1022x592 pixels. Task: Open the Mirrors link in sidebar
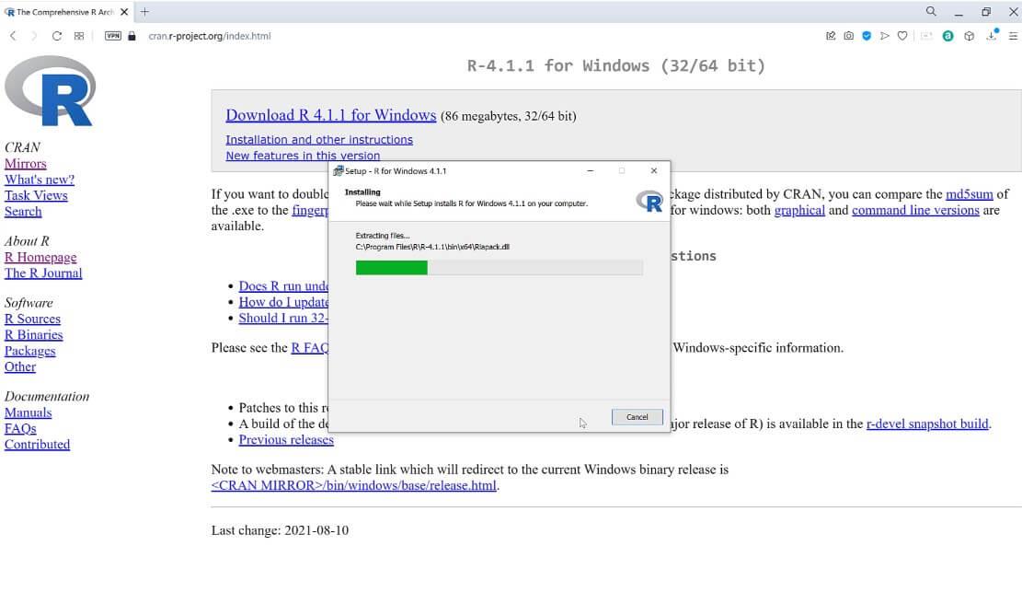[26, 164]
